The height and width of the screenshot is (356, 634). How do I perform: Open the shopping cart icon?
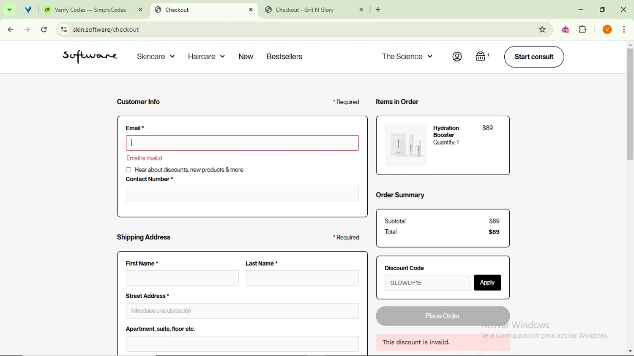(481, 56)
